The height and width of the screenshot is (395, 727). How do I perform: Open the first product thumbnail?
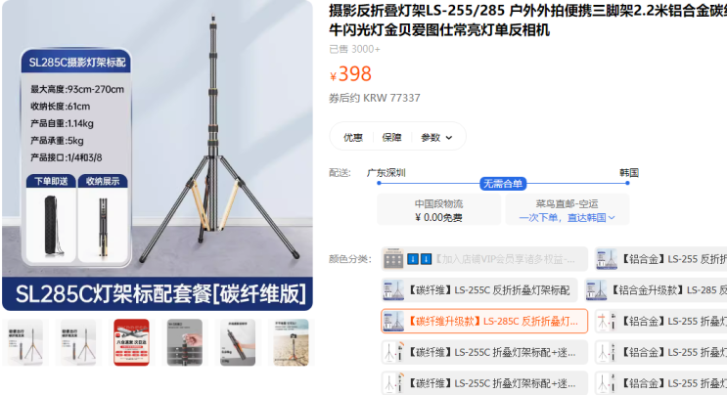click(x=25, y=342)
